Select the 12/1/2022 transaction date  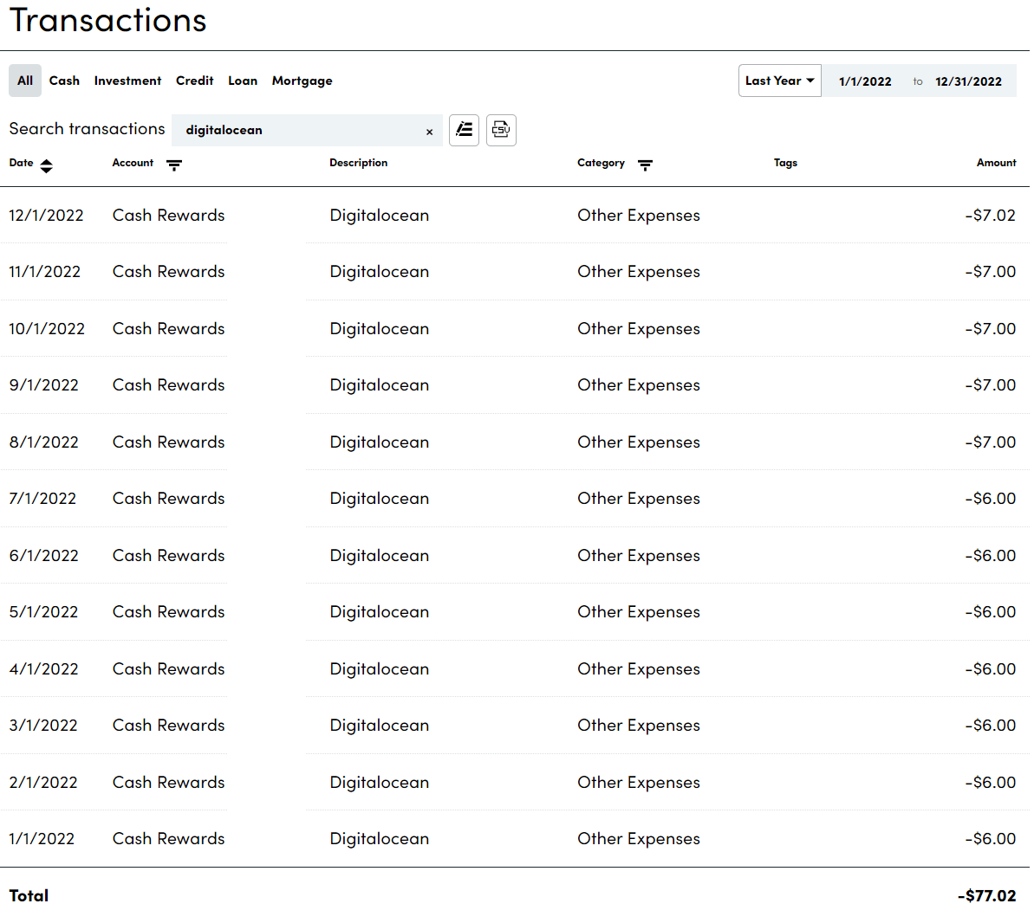[x=46, y=216]
